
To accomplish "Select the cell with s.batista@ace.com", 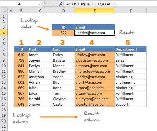I will pyautogui.click(x=94, y=60).
